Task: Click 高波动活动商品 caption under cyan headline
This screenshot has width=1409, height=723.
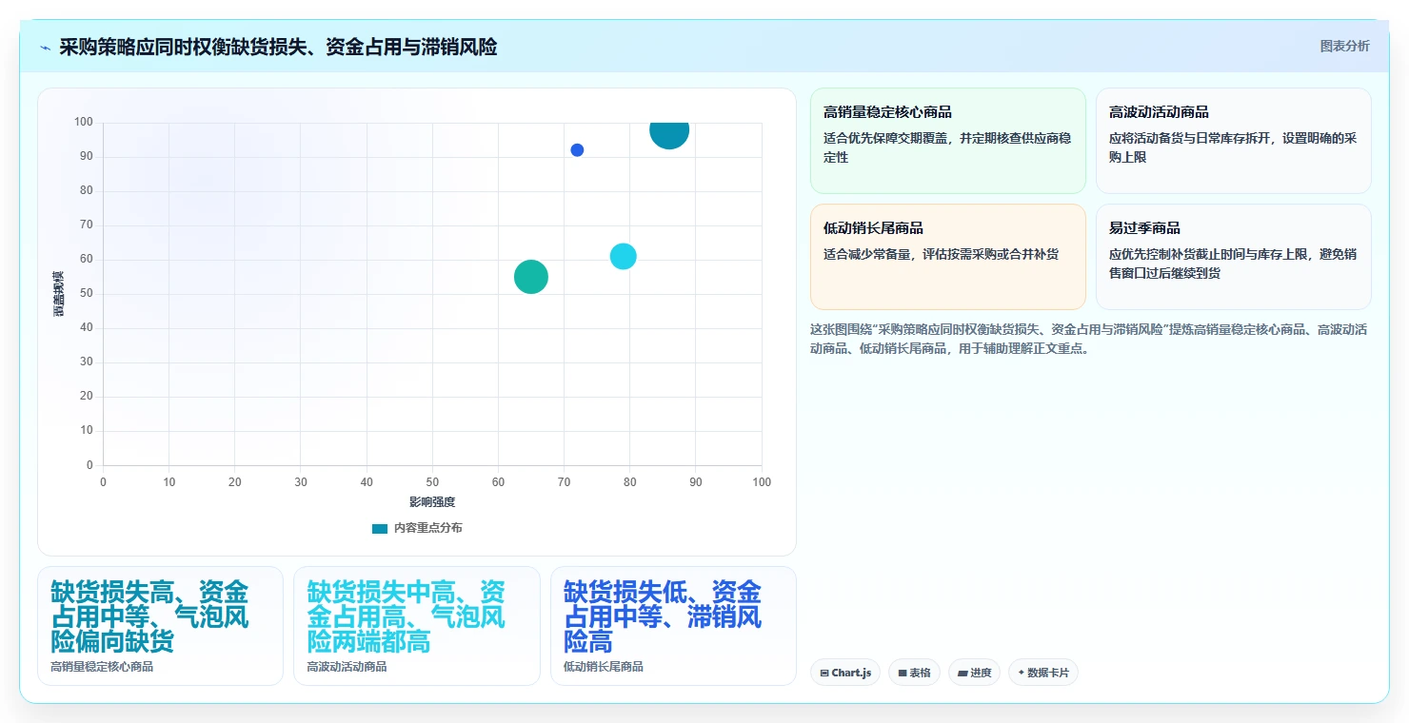Action: pyautogui.click(x=347, y=667)
